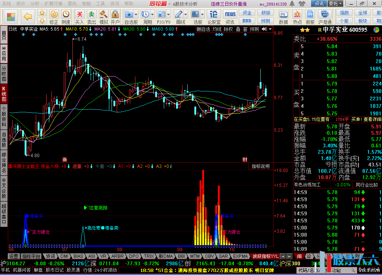382x275 pixels.
Task: Toggle the 均线 moving average display
Action: pyautogui.click(x=217, y=29)
